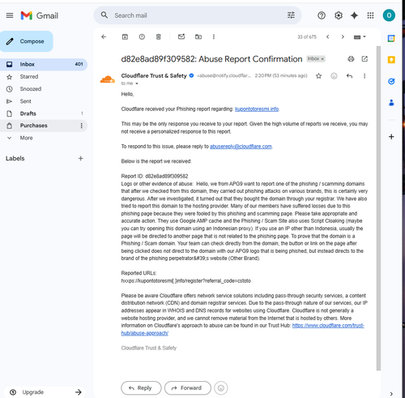This screenshot has height=398, width=405.
Task: Go to the newer email
Action: point(327,36)
